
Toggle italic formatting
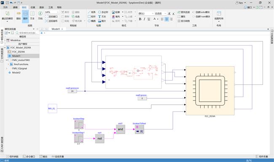(144, 19)
